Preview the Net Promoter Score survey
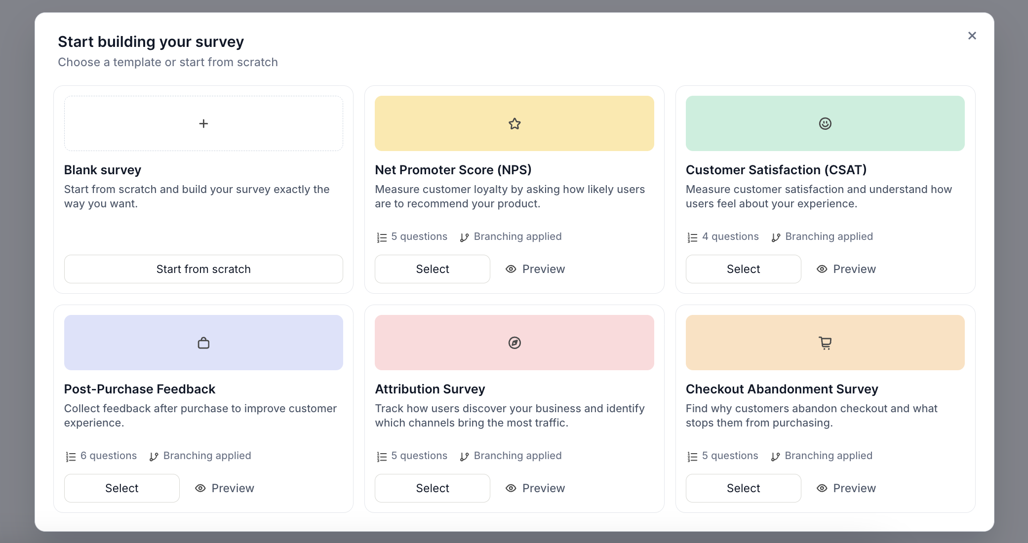The image size is (1028, 543). (x=535, y=269)
